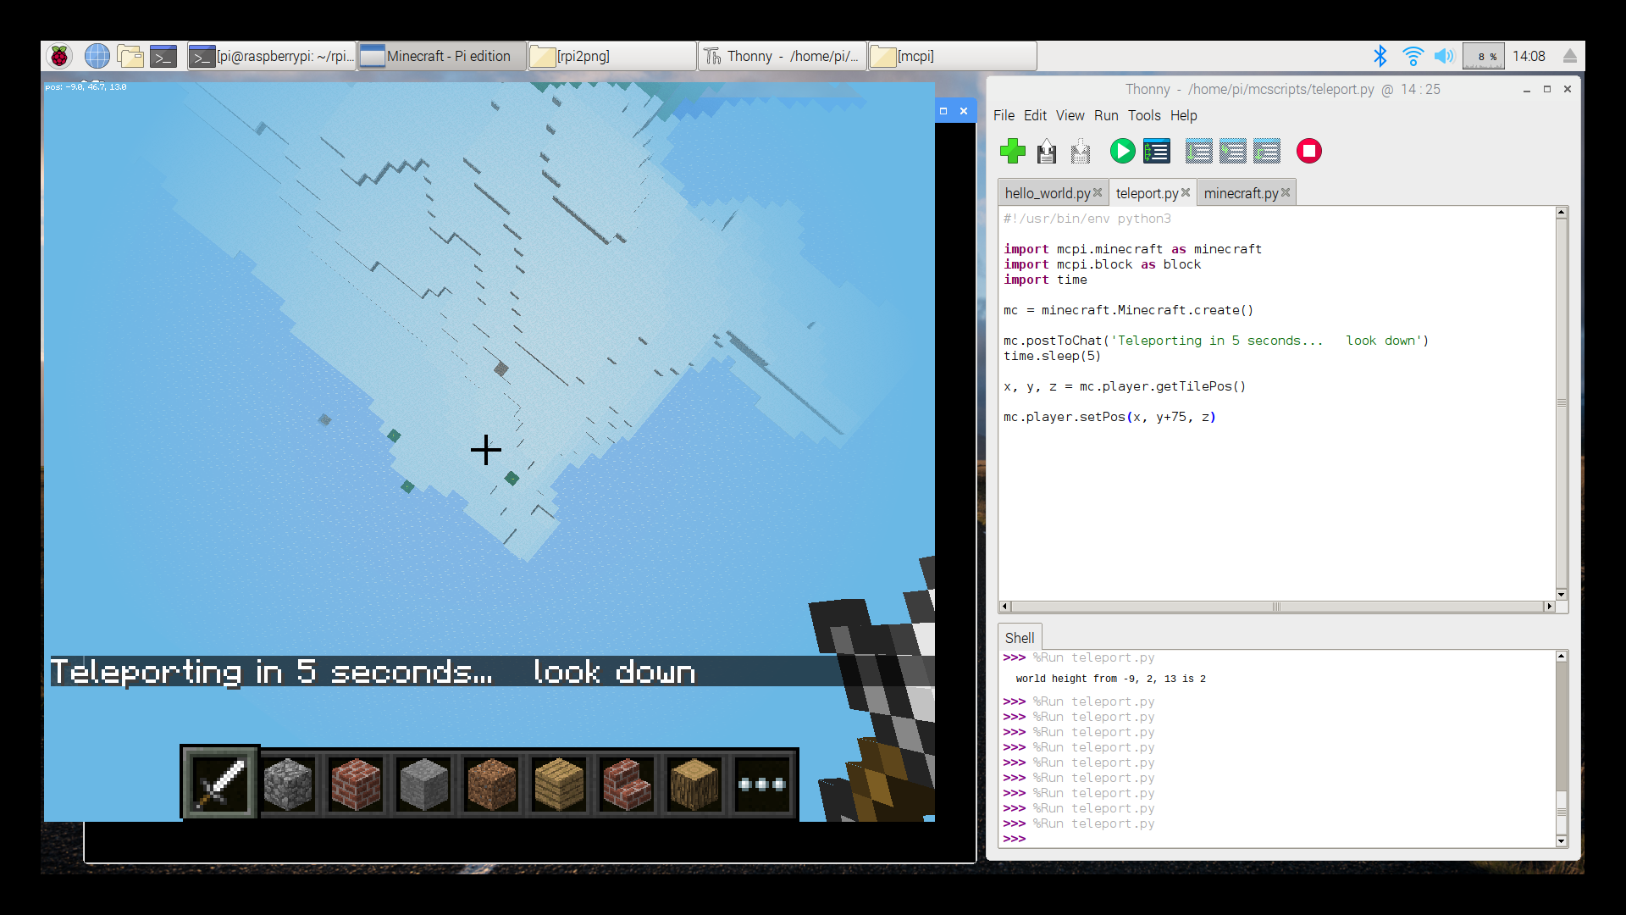Close the teleport.py tab
The width and height of the screenshot is (1626, 915).
tap(1186, 192)
